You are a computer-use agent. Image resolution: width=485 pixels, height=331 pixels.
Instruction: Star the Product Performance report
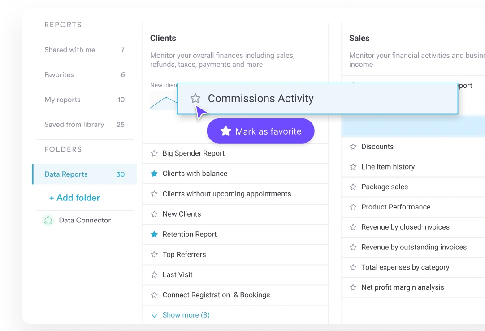coord(353,207)
